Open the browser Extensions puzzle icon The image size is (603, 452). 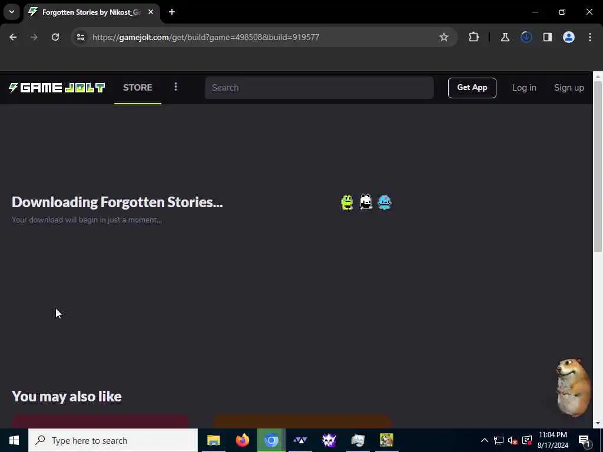474,37
